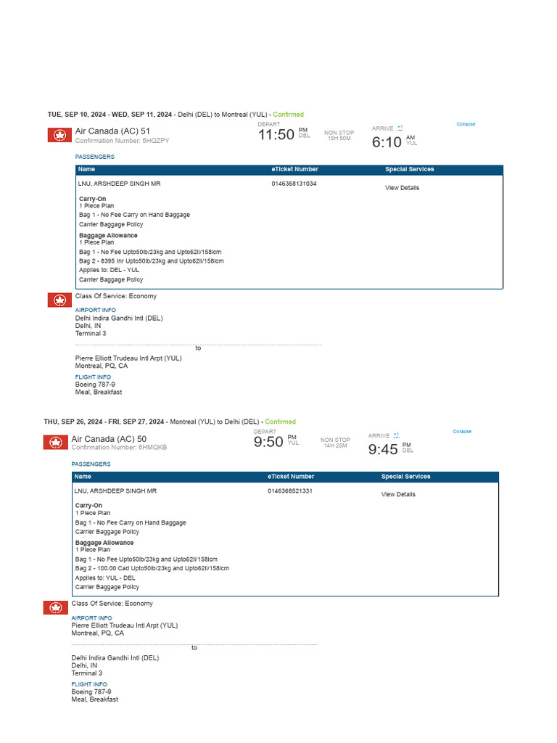The image size is (557, 743).
Task: Select FLIGHT INFO heading under flight AC 51
Action: coord(93,377)
